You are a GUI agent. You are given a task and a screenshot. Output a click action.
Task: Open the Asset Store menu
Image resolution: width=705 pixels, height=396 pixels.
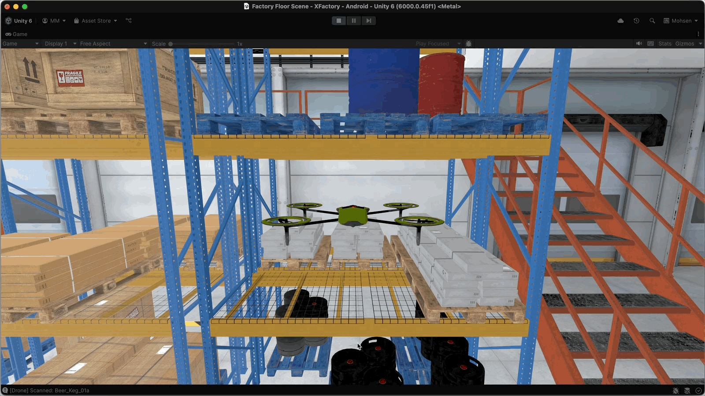click(96, 21)
